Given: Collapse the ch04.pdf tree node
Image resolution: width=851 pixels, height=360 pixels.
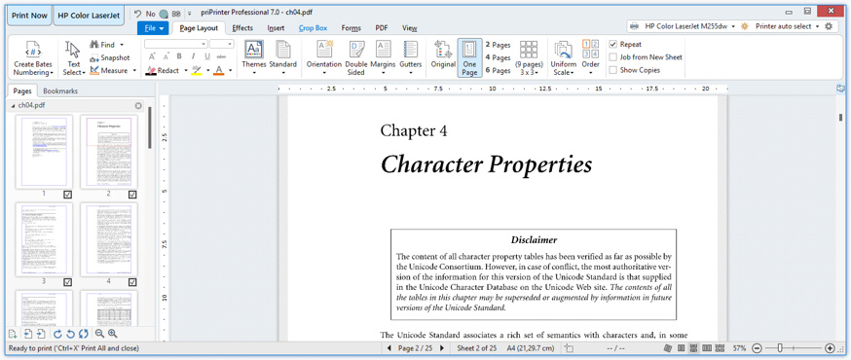Looking at the screenshot, I should point(14,106).
